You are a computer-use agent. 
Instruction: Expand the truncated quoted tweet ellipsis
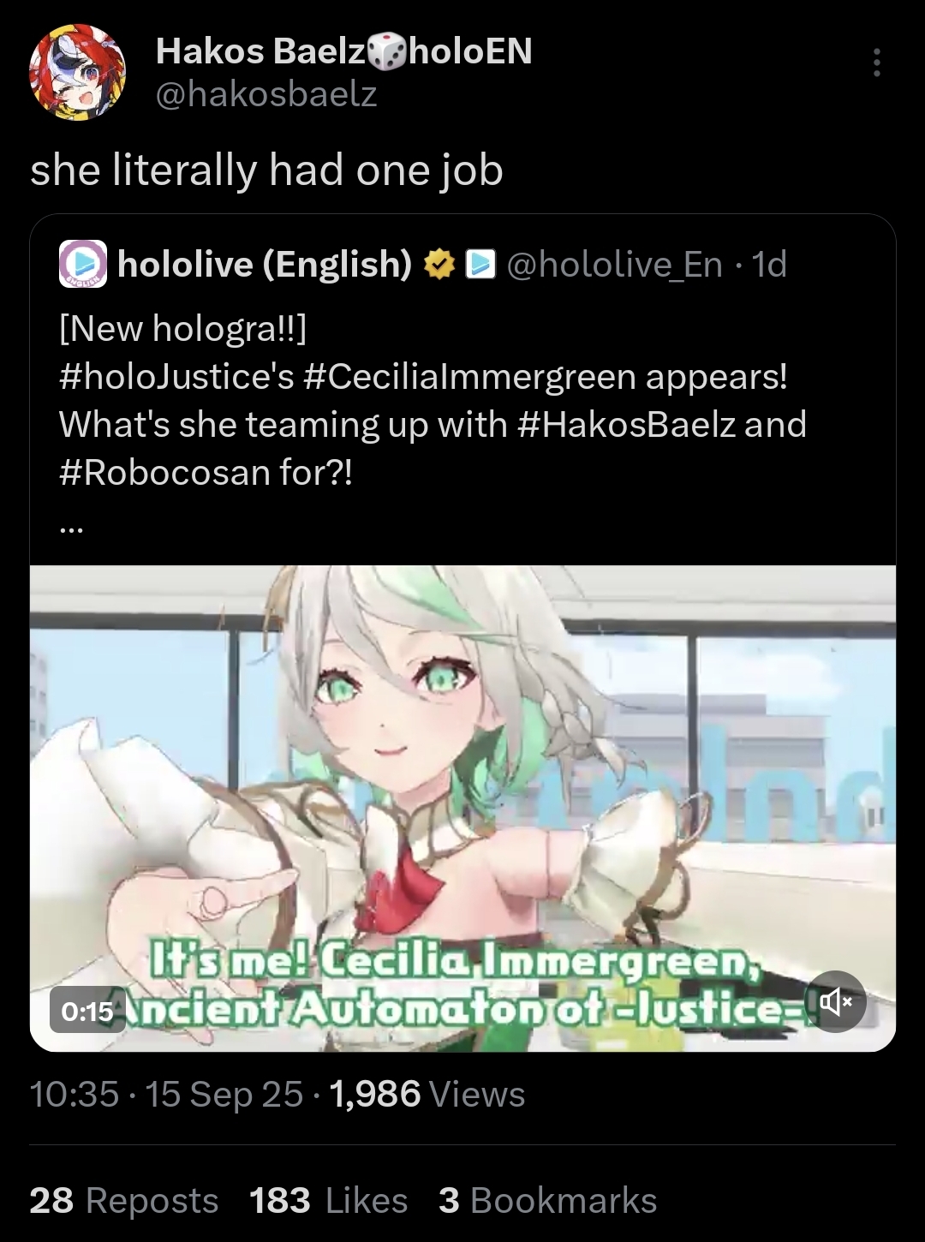(71, 529)
